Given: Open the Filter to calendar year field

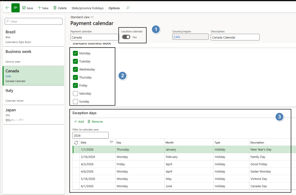Looking at the screenshot, I should 90,135.
